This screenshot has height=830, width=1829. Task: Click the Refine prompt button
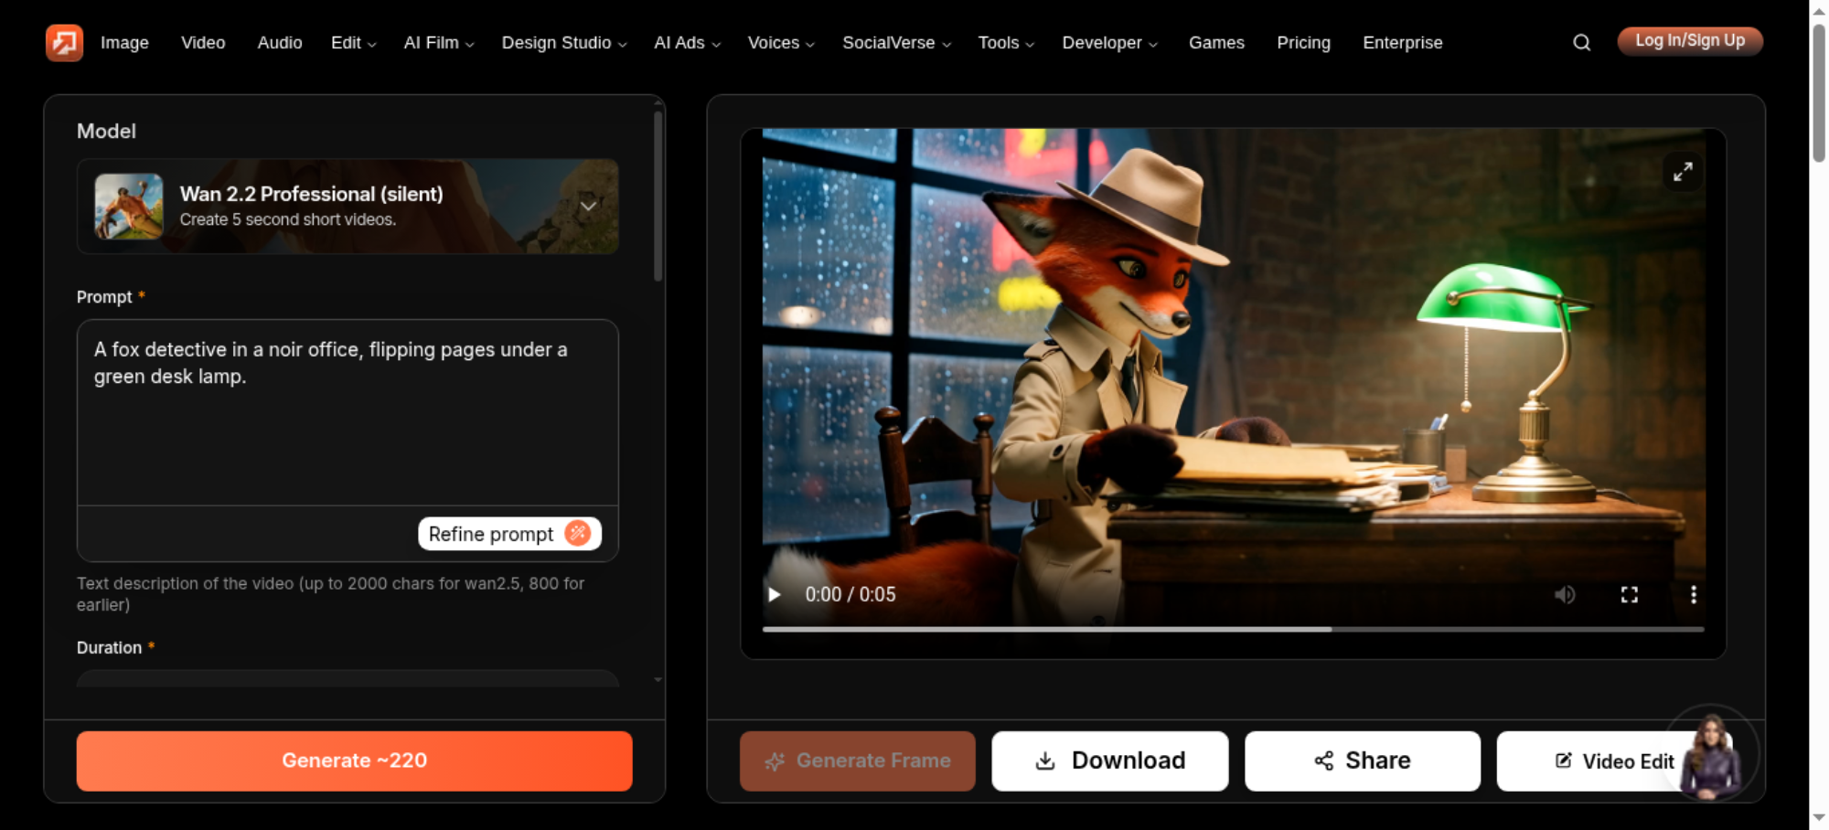(x=509, y=534)
